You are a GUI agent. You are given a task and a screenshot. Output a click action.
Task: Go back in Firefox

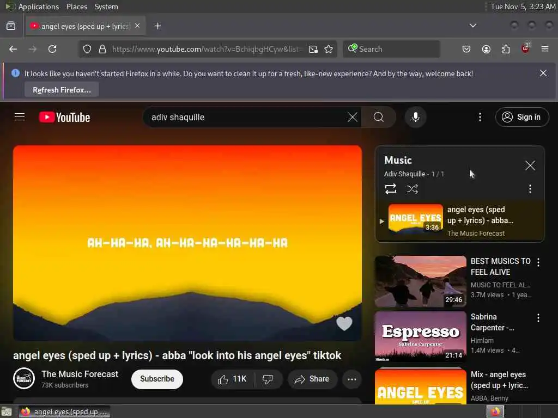(x=13, y=49)
